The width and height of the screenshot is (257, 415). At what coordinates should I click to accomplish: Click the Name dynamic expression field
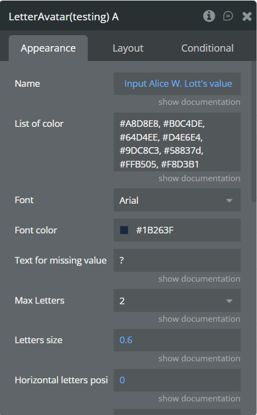click(x=177, y=83)
